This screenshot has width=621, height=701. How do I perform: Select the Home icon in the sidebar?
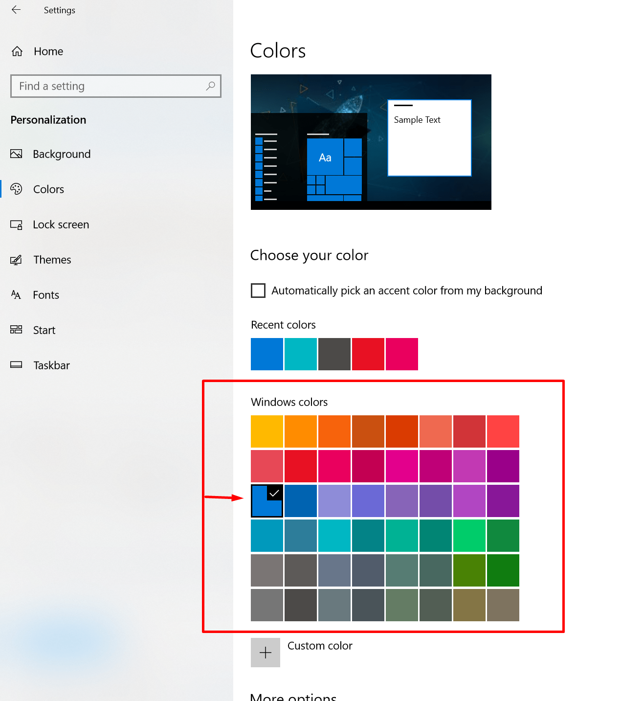click(x=17, y=51)
